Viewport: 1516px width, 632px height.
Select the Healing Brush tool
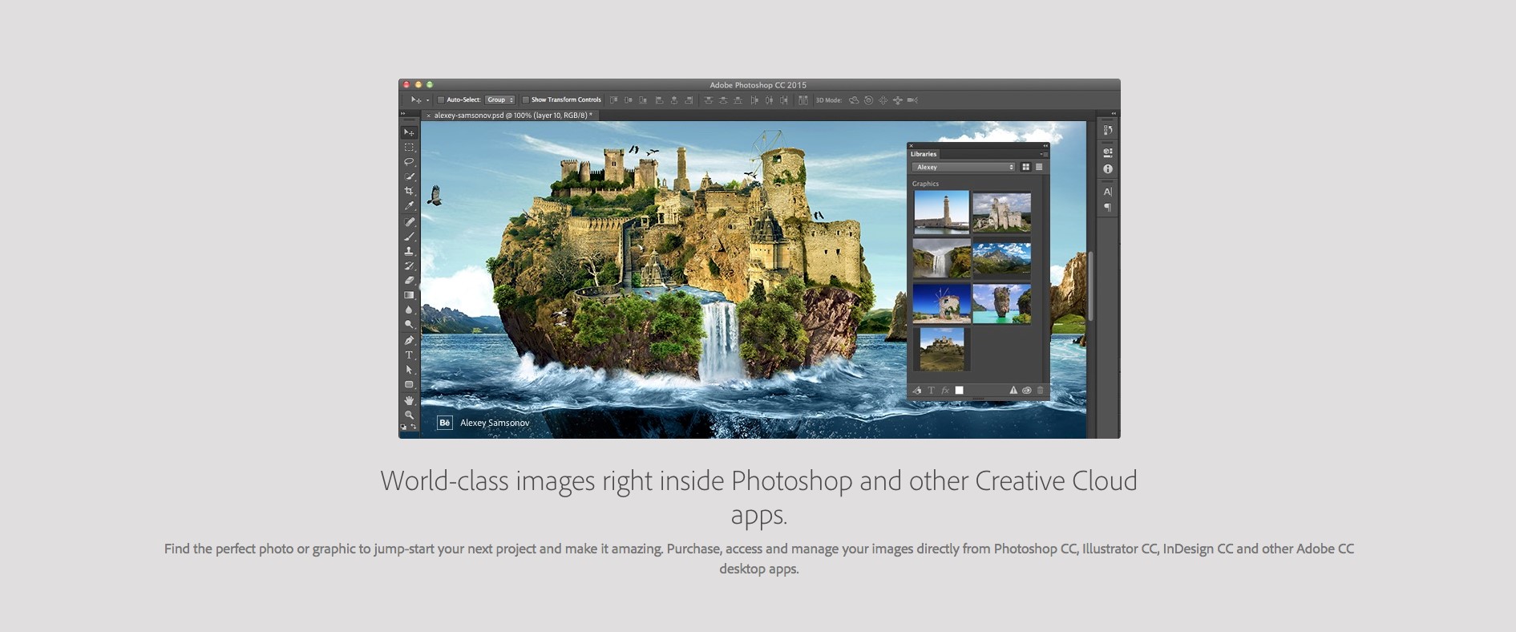(x=409, y=222)
